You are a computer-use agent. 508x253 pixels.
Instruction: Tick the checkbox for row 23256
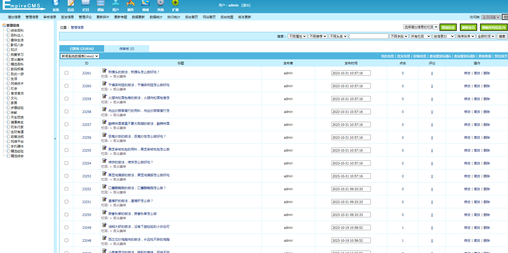[66, 137]
